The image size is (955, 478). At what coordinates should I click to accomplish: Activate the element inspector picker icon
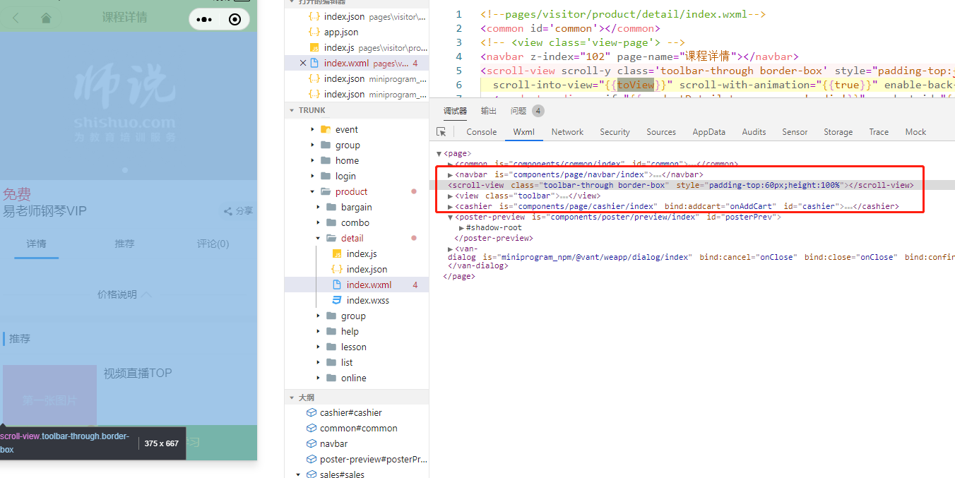click(441, 132)
